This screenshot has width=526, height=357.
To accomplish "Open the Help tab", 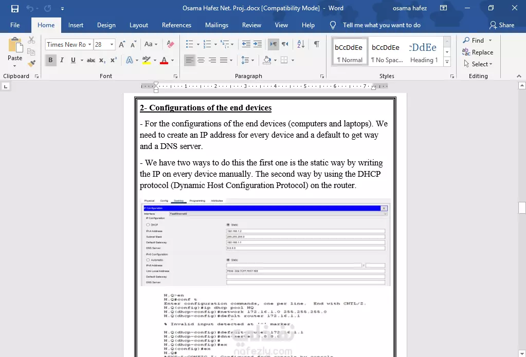I will coord(308,25).
